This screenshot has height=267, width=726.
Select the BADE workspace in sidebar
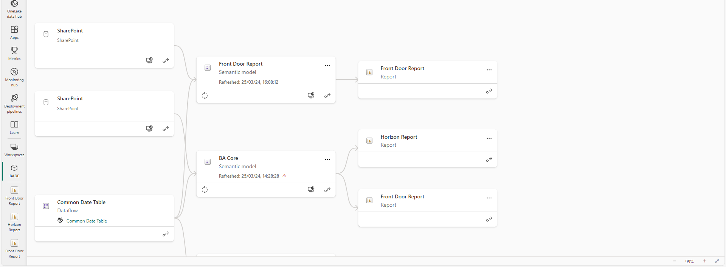click(14, 171)
